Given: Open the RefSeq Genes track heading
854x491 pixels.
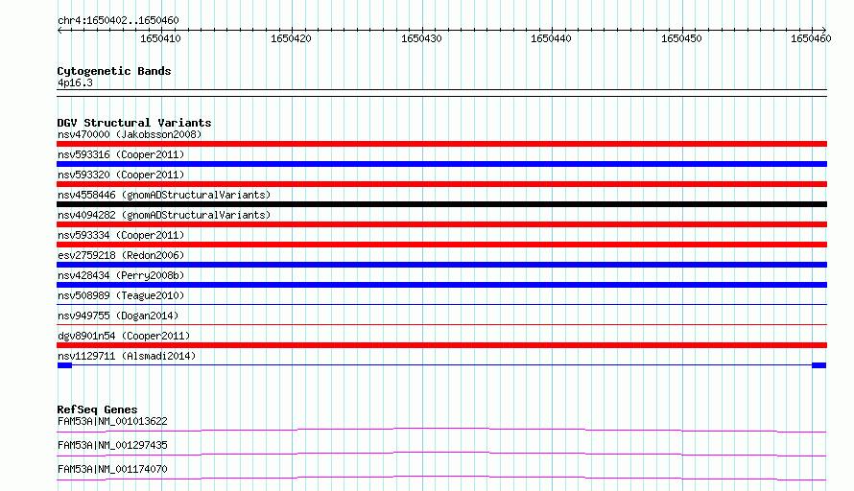Looking at the screenshot, I should click(97, 409).
